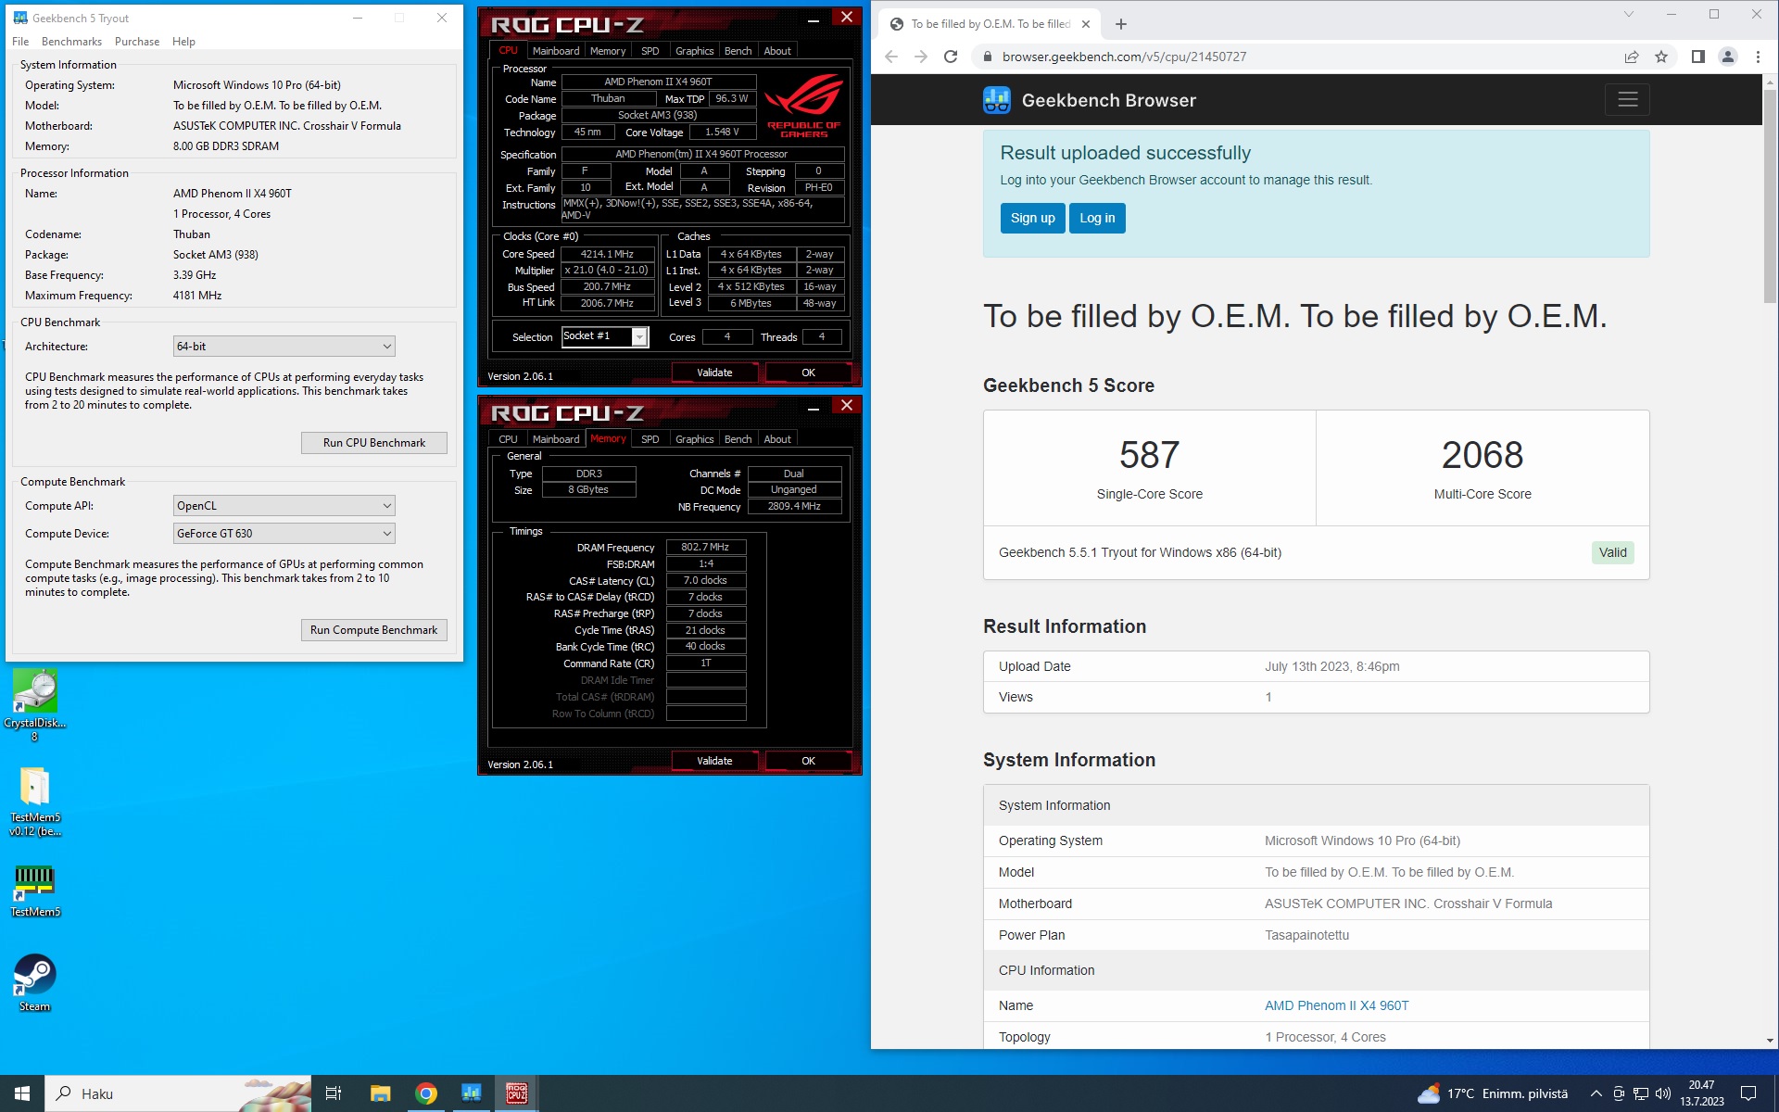
Task: Click Run Compute Benchmark button
Action: (374, 630)
